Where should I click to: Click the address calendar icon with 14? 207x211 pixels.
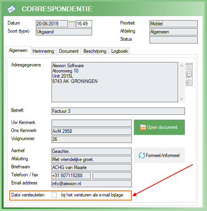189,66
